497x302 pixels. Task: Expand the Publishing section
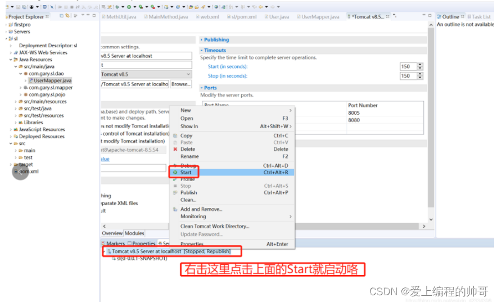click(x=202, y=39)
